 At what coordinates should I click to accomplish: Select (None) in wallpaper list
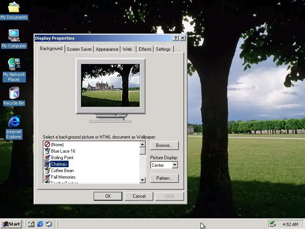(57, 145)
